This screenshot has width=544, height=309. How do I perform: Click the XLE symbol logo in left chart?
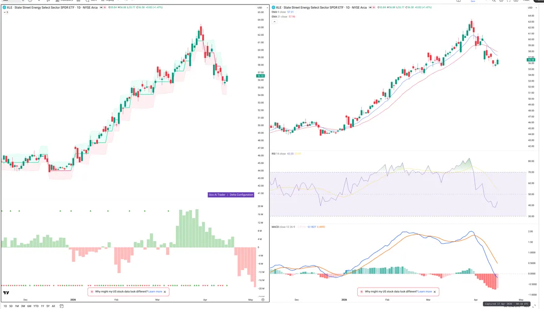coord(5,8)
